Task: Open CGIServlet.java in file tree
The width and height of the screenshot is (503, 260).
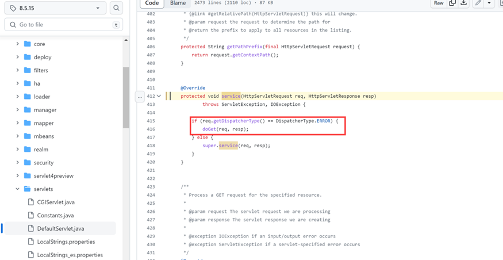Action: pos(56,202)
